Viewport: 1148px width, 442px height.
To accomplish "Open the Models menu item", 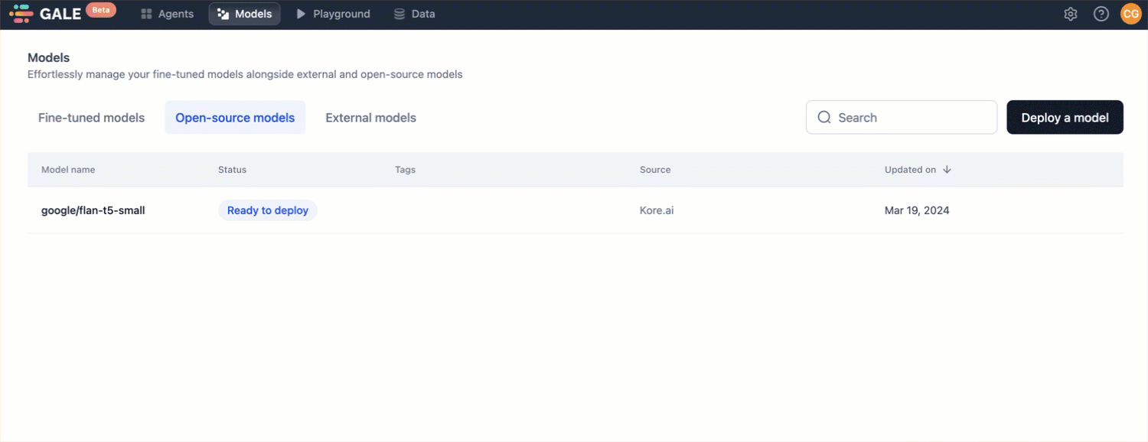I will pos(245,14).
